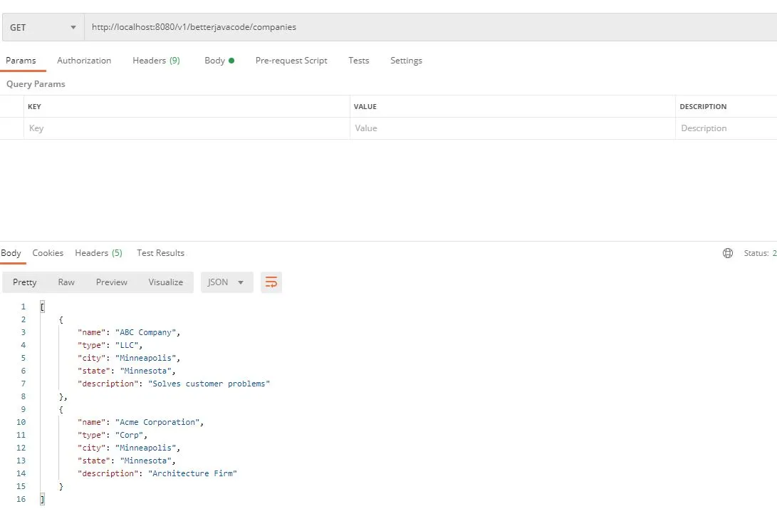Open the Test Results tab
Viewport: 777px width, 519px height.
[160, 253]
